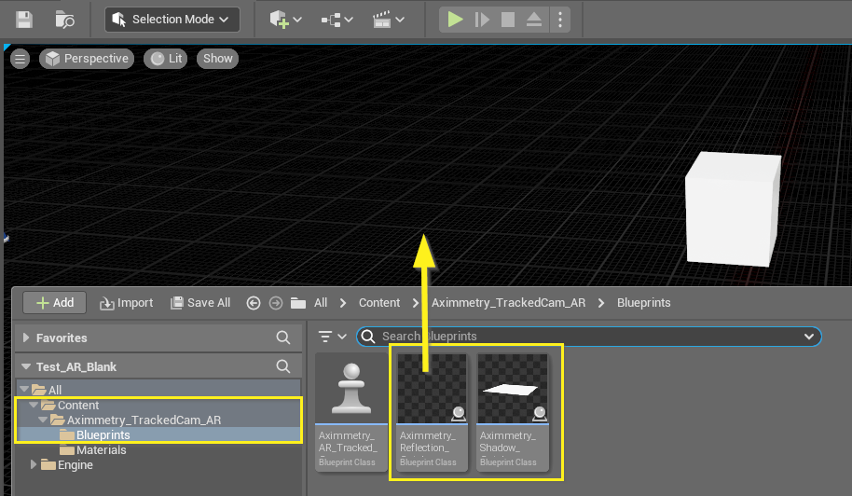Open search field saved-searches dropdown arrow
Screen dimensions: 852x496
pyautogui.click(x=808, y=337)
